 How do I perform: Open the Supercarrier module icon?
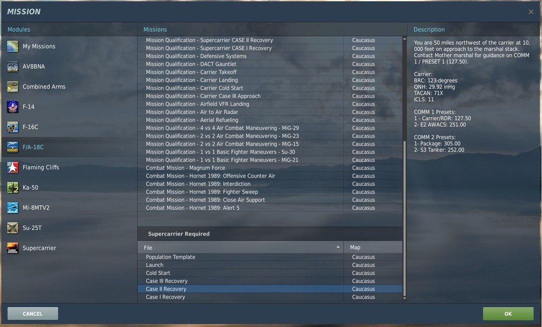(x=12, y=248)
